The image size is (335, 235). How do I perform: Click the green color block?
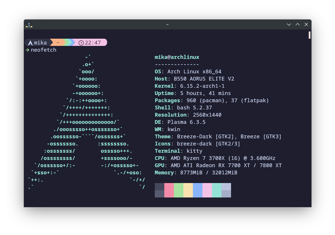(178, 190)
